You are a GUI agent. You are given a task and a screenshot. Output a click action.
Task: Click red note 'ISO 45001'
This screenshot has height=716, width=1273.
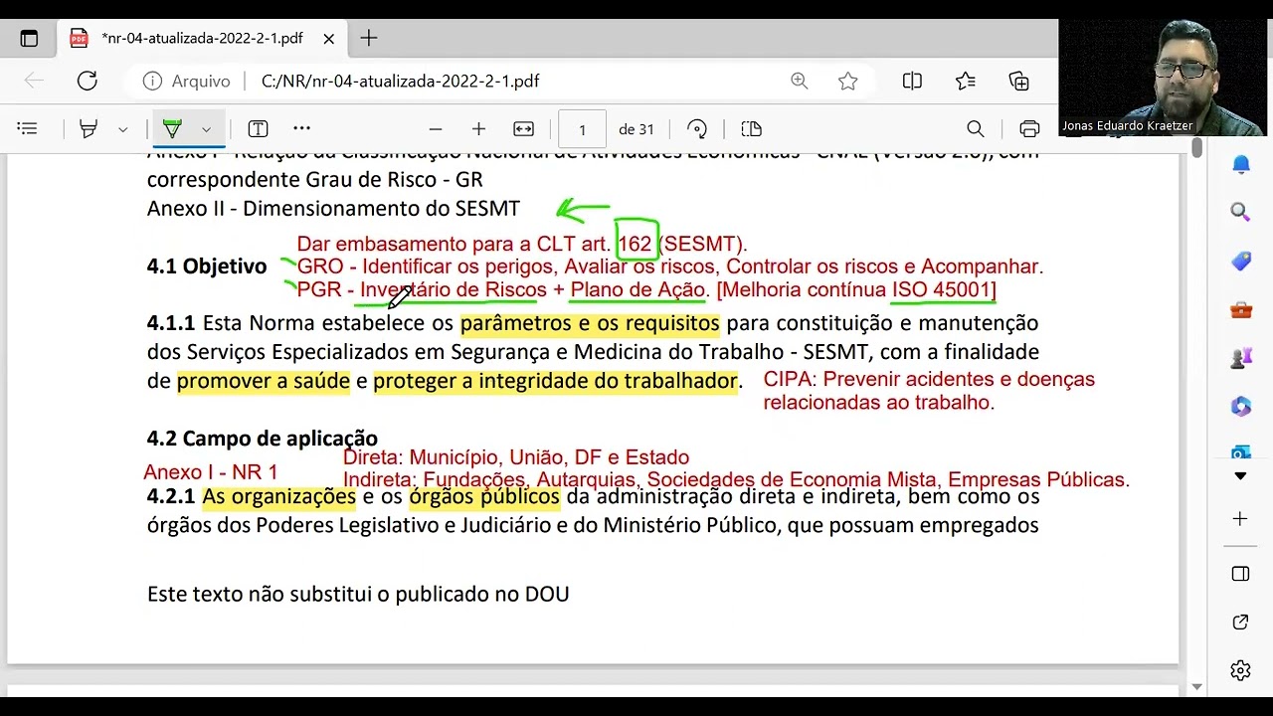(941, 290)
